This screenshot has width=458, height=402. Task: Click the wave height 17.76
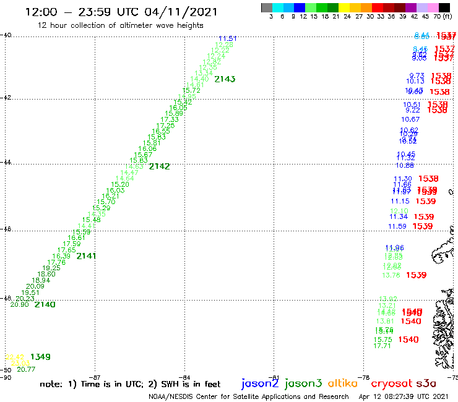pyautogui.click(x=56, y=262)
